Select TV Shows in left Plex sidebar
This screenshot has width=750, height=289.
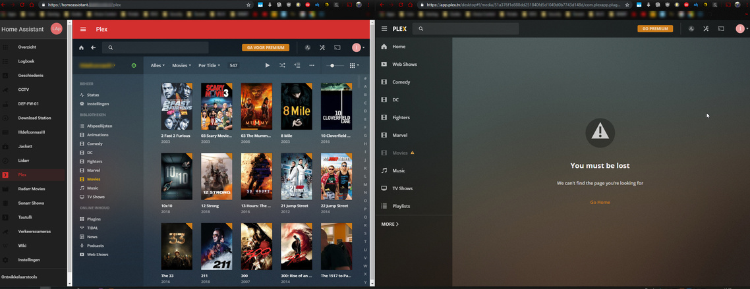(x=92, y=197)
